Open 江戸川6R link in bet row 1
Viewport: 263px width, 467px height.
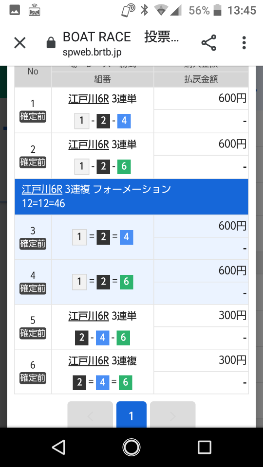pos(89,99)
